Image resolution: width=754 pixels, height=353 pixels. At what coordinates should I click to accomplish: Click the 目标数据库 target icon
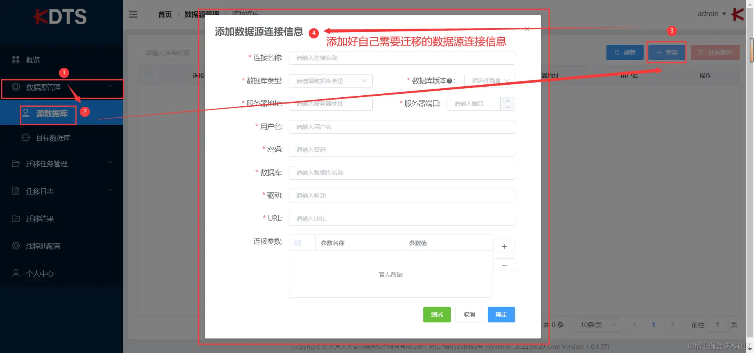(26, 138)
